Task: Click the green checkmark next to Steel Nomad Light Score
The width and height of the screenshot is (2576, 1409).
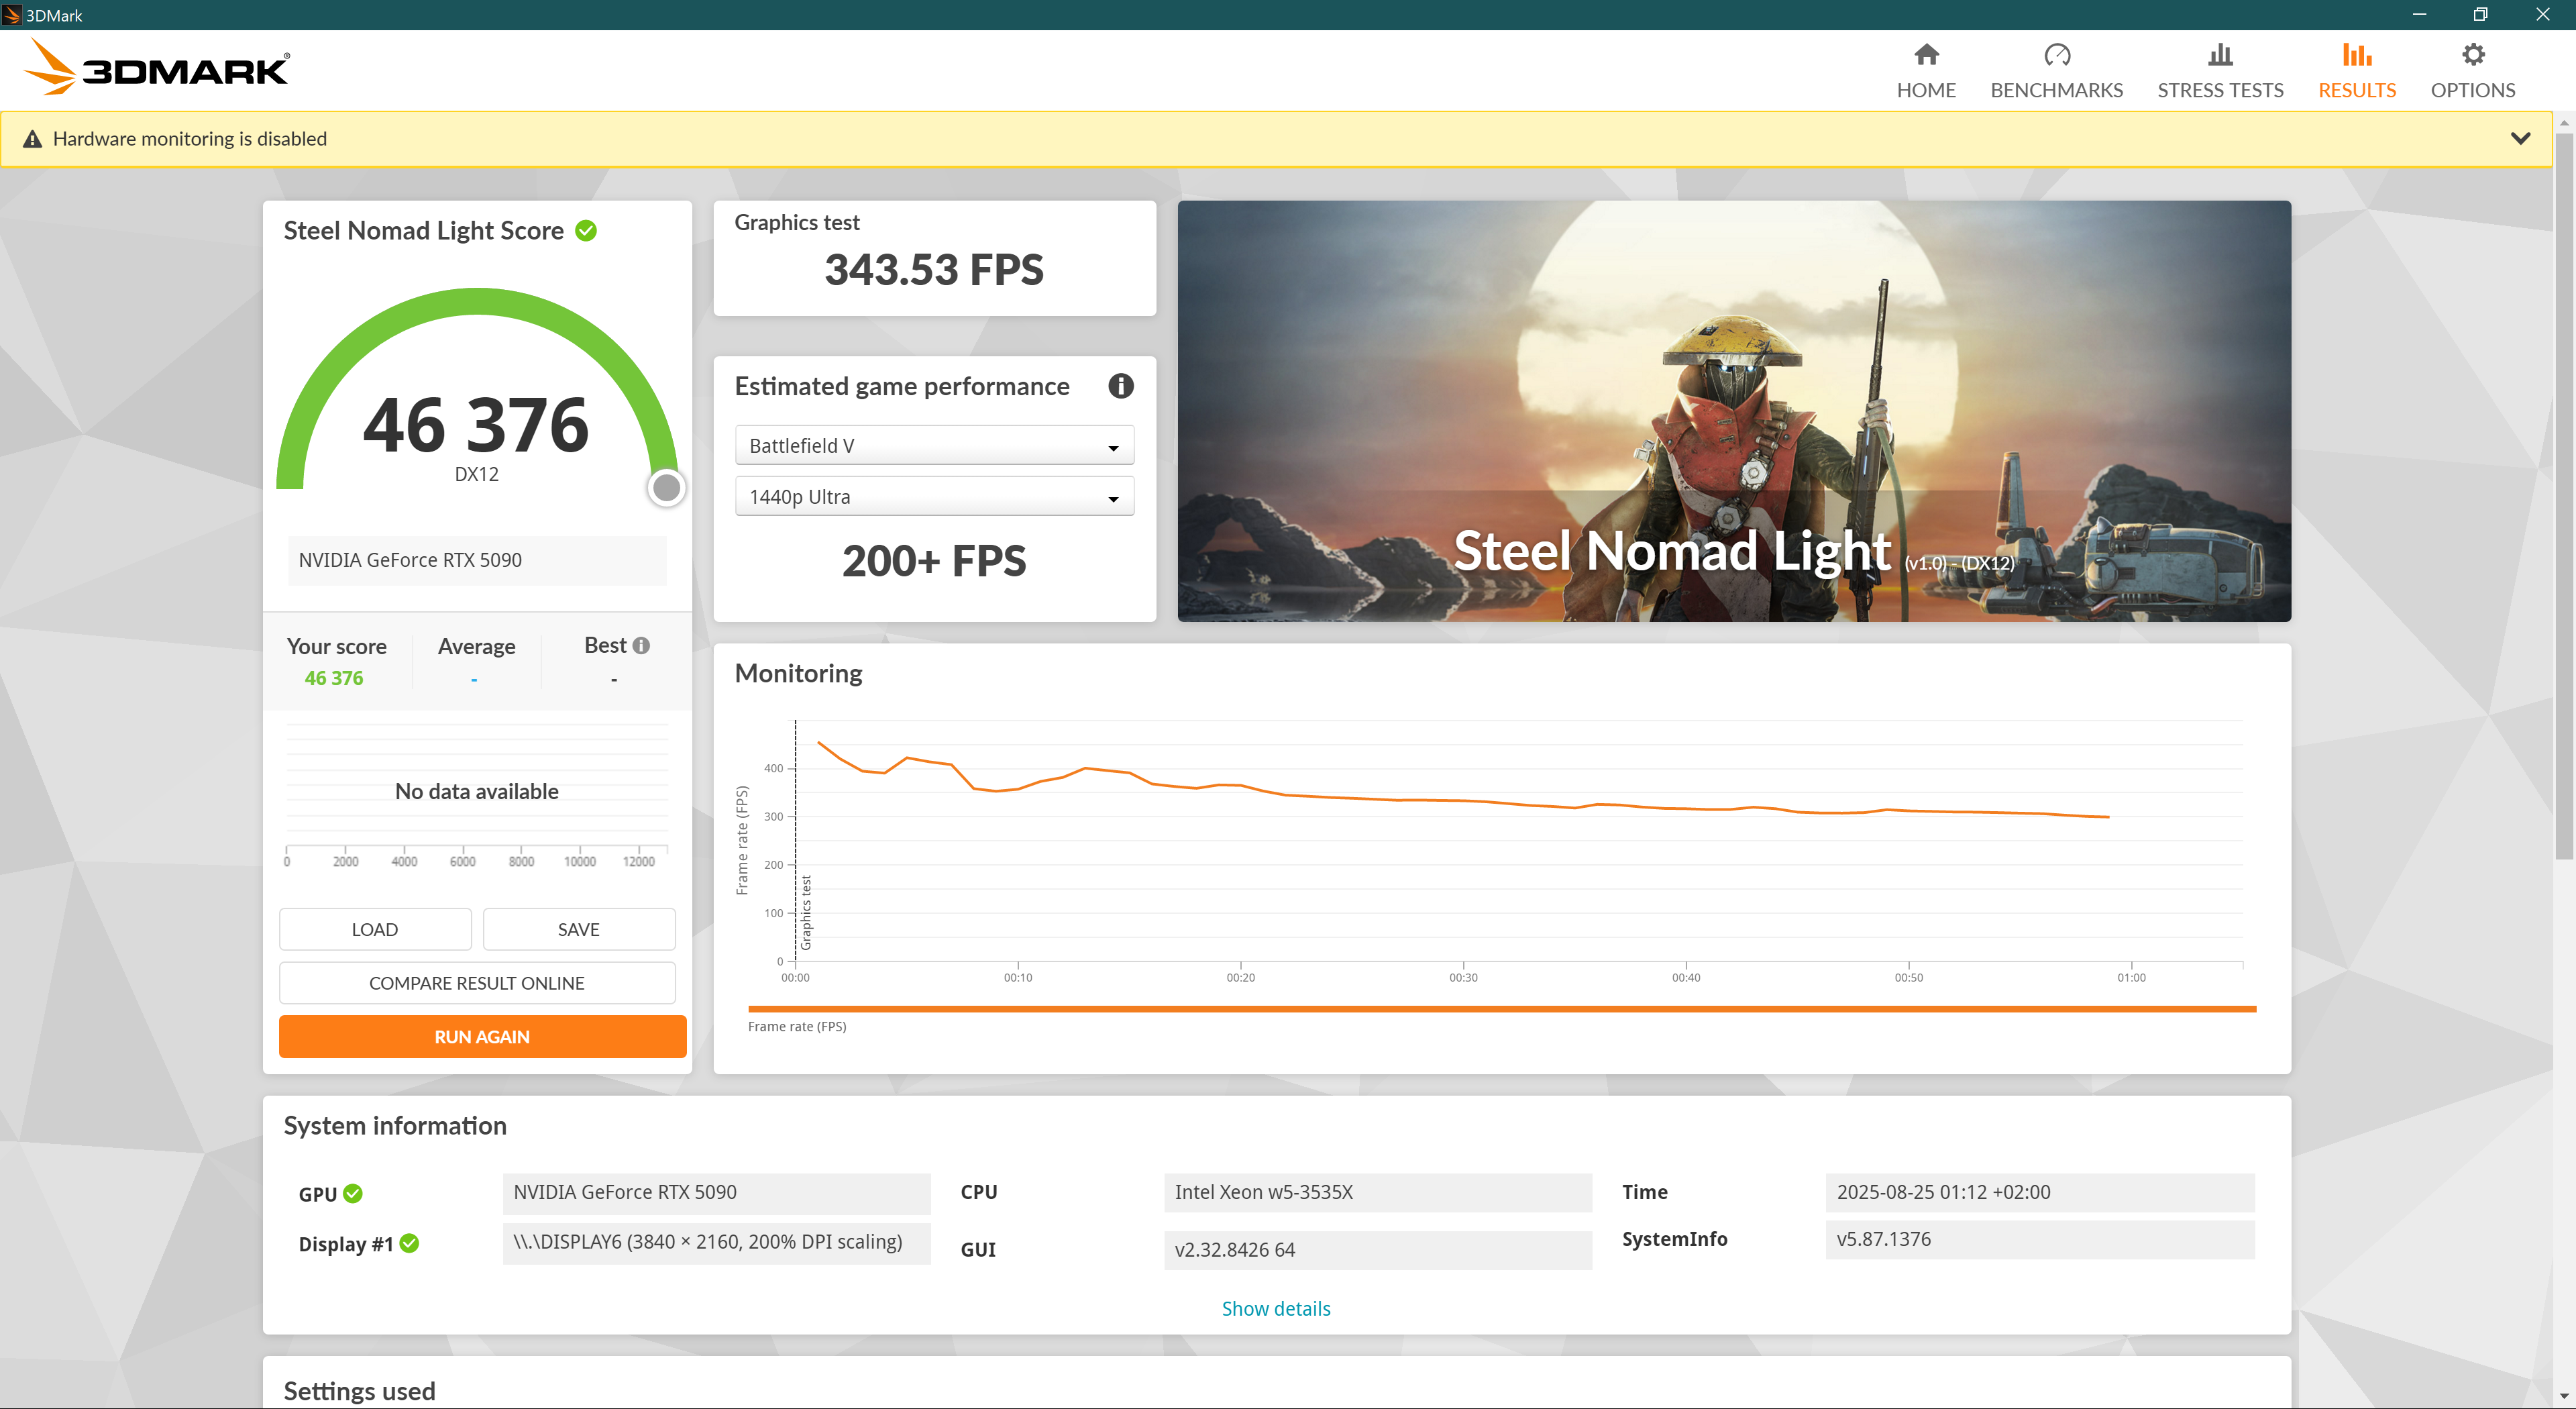Action: [586, 231]
